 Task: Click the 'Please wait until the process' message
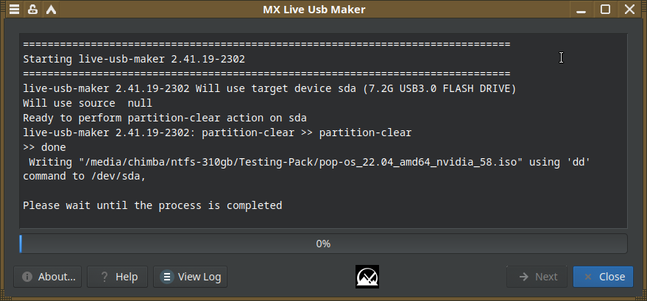(x=152, y=205)
